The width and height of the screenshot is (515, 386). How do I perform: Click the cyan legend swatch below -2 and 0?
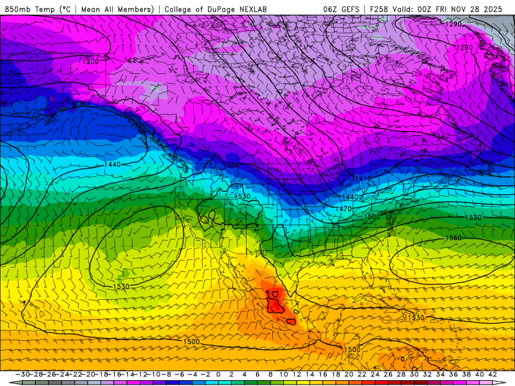point(212,383)
